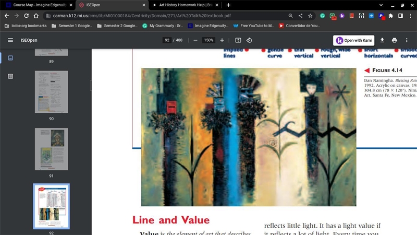Image resolution: width=417 pixels, height=235 pixels.
Task: Open the zoom magnifier in address bar
Action: [x=290, y=16]
